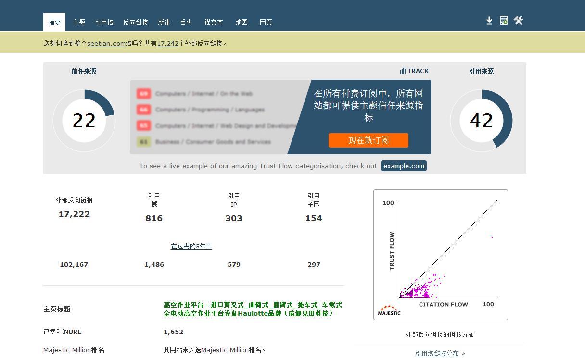
Task: Click the seetian.com domain link
Action: click(x=106, y=43)
